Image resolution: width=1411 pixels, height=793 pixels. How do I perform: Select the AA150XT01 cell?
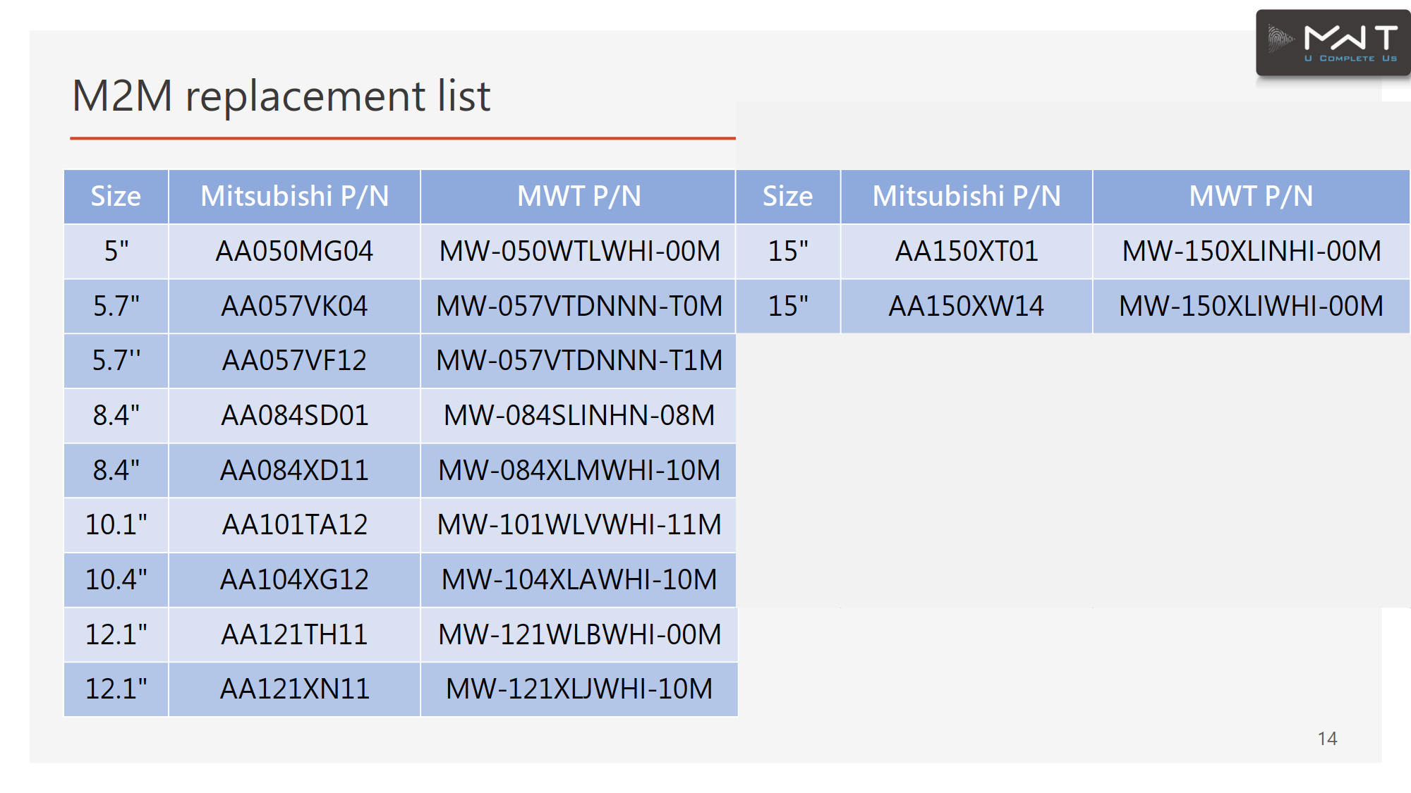967,251
